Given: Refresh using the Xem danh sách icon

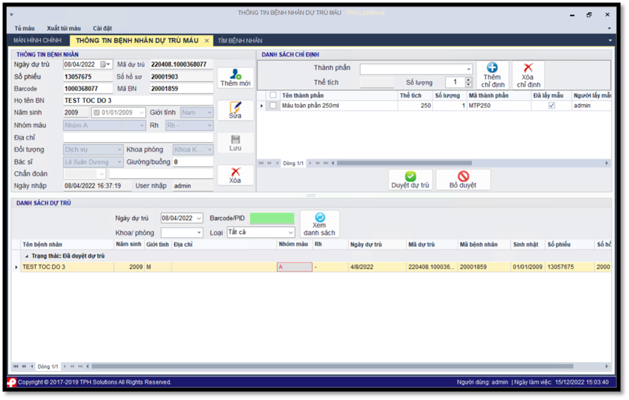Looking at the screenshot, I should pos(319,218).
